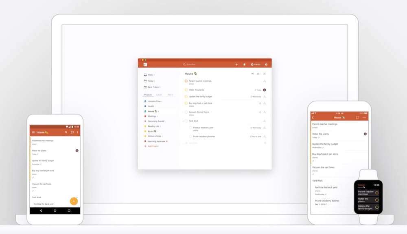Open the overflow menu on Android phone header
Image resolution: width=407 pixels, height=234 pixels.
point(78,132)
